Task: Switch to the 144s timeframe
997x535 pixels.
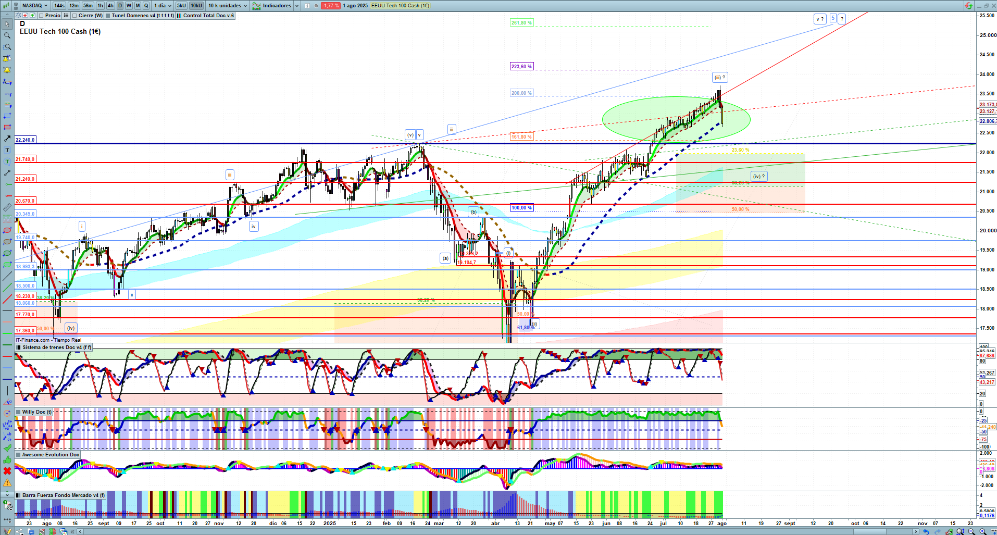Action: [x=59, y=6]
